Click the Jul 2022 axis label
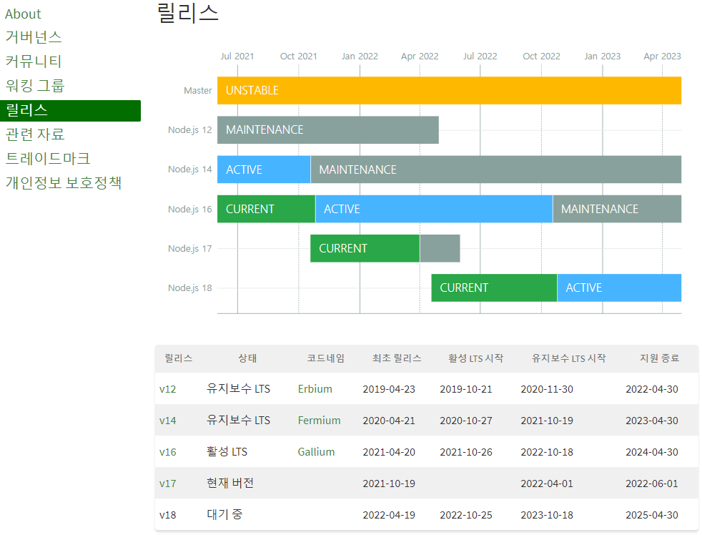This screenshot has width=702, height=535. [480, 56]
